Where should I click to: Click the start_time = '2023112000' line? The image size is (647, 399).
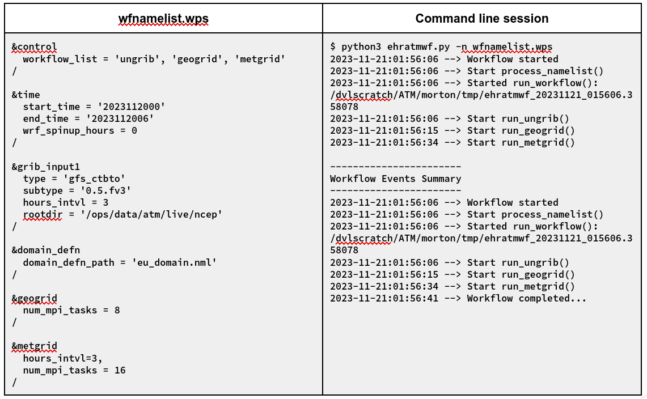click(94, 107)
